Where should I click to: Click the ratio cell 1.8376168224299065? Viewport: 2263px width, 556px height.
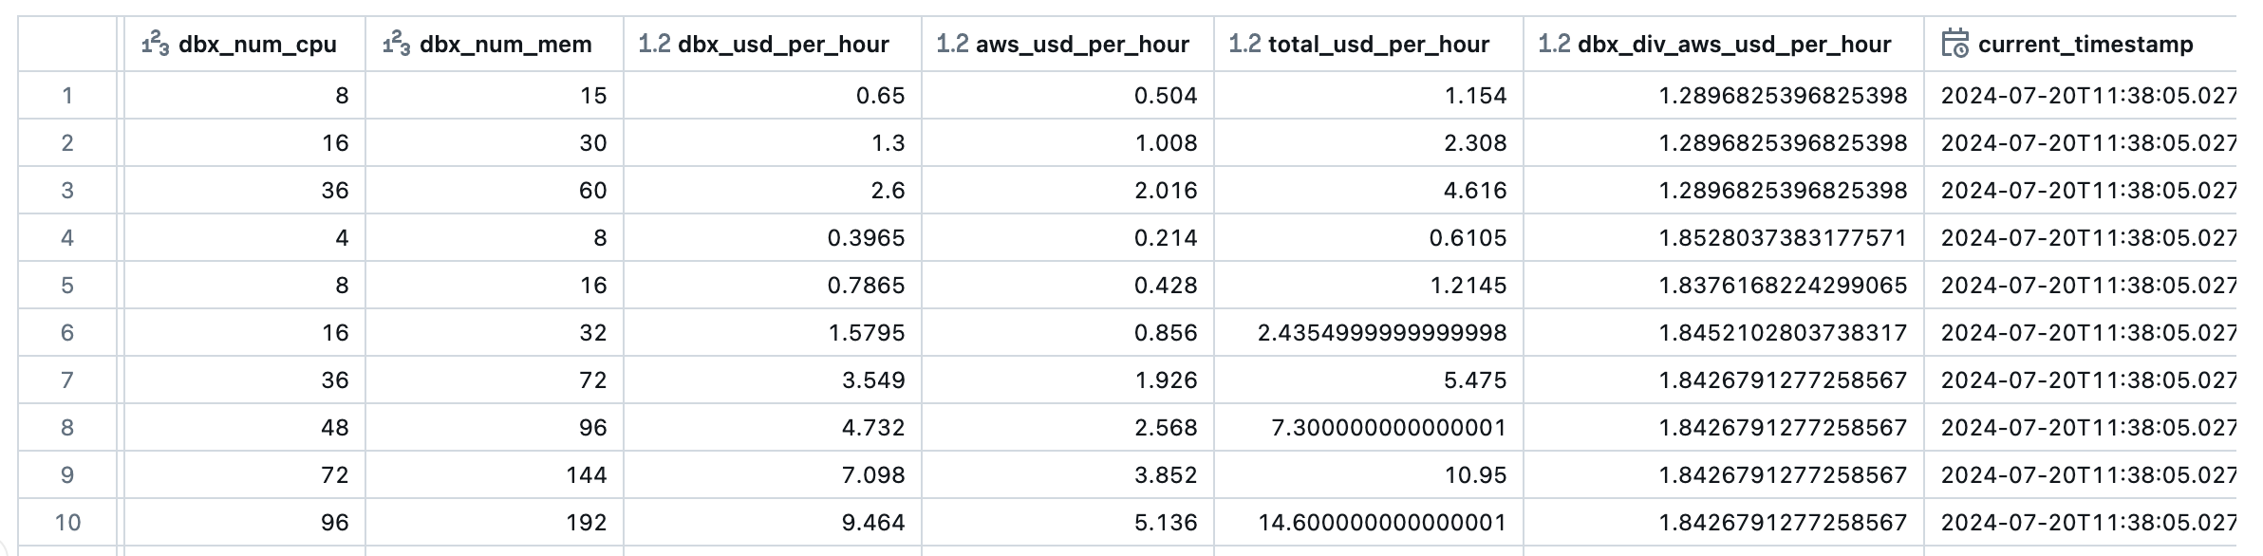[1724, 285]
